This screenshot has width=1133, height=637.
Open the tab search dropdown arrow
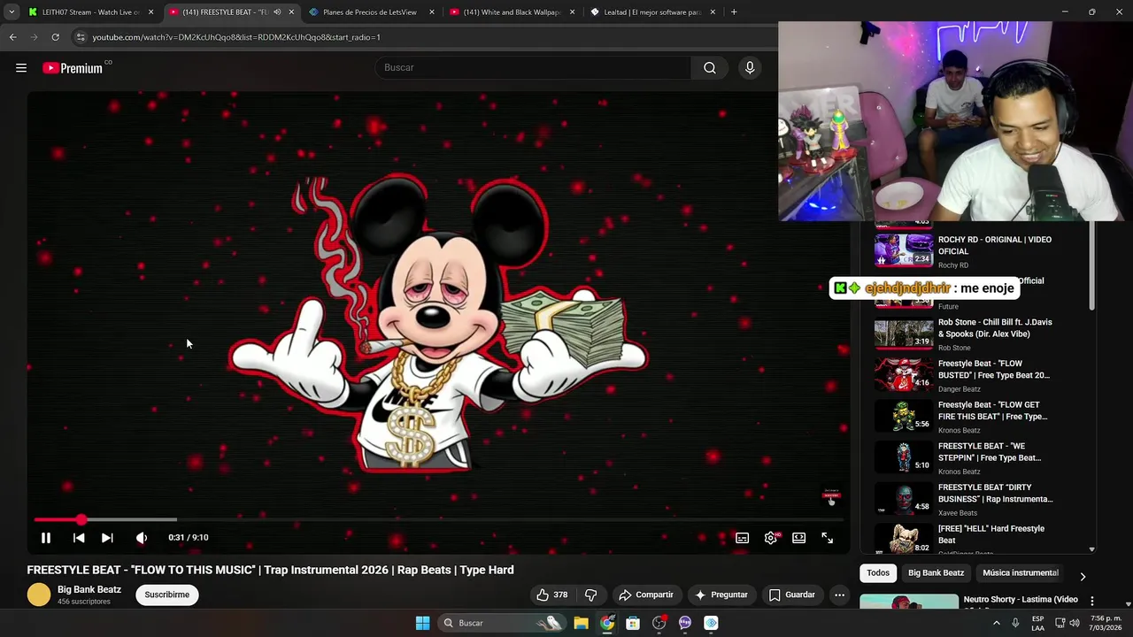point(12,12)
